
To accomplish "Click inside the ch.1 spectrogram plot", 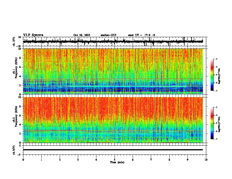I will pos(113,71).
